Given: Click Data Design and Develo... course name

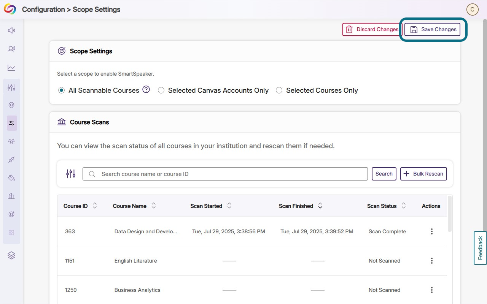Looking at the screenshot, I should click(146, 231).
